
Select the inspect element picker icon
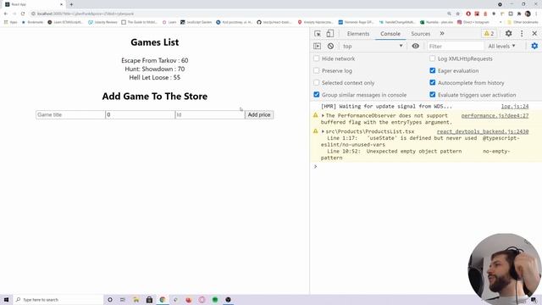click(x=318, y=34)
